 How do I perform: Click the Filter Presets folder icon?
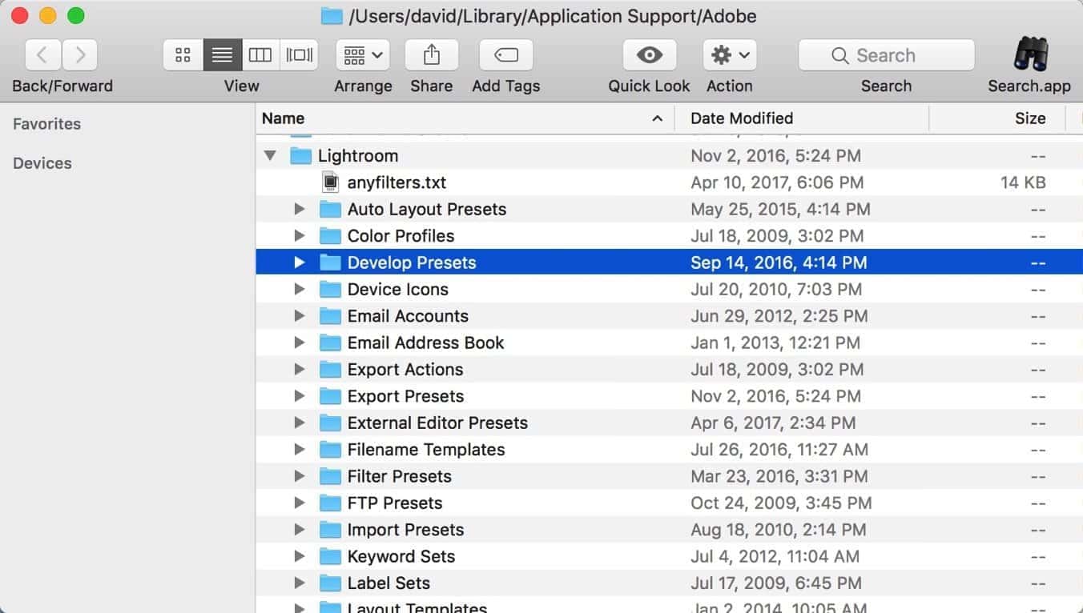pos(330,476)
